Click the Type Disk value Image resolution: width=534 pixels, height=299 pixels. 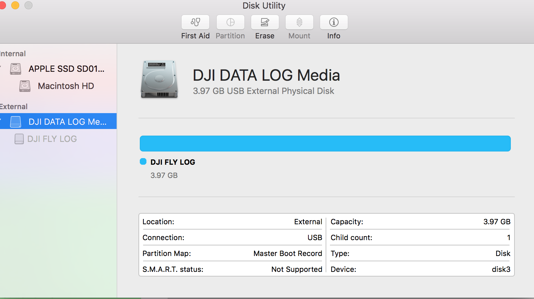(503, 253)
